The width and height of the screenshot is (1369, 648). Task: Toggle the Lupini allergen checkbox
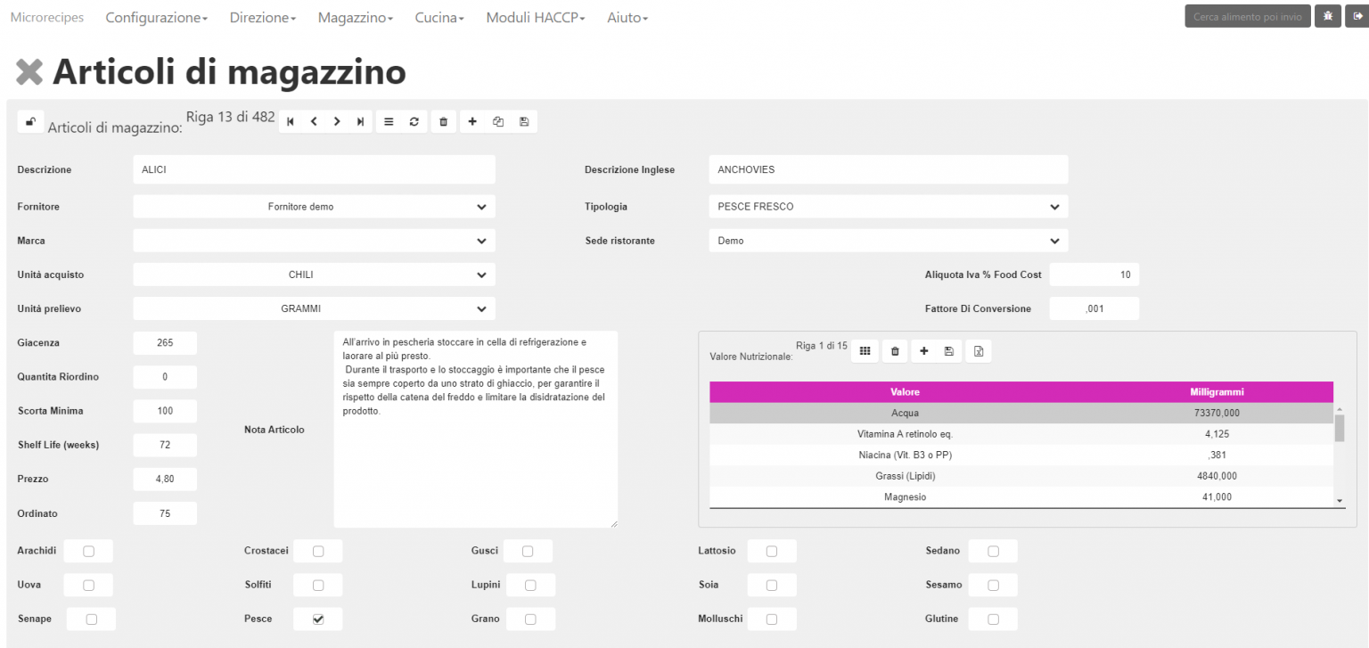click(x=530, y=586)
